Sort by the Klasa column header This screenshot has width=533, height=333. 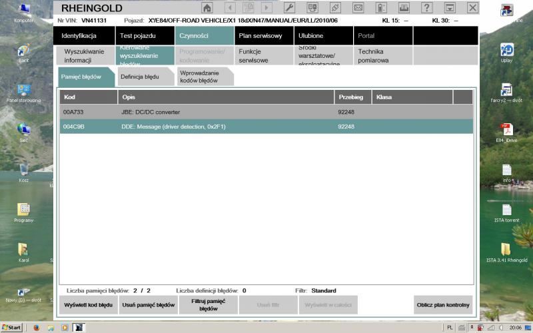[x=412, y=97]
